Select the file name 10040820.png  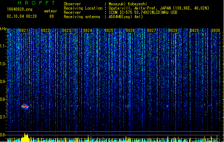pos(20,9)
